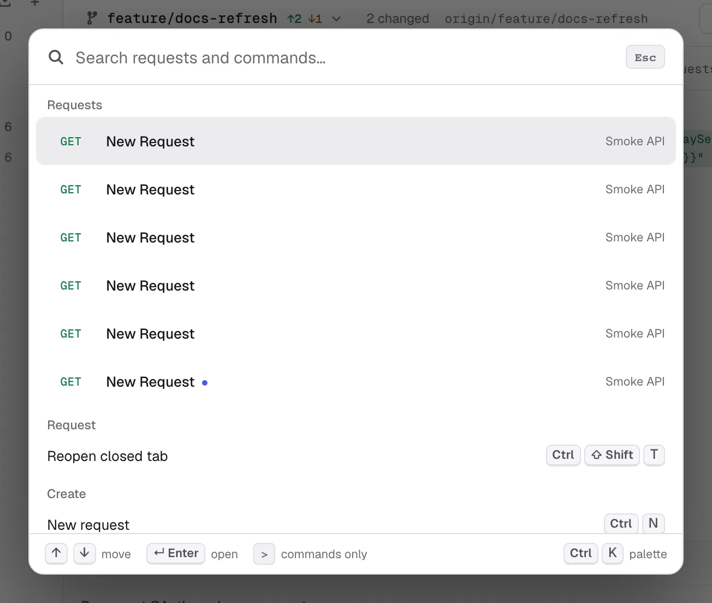Click the ↑2 commits ahead indicator
This screenshot has height=603, width=712.
tap(294, 19)
